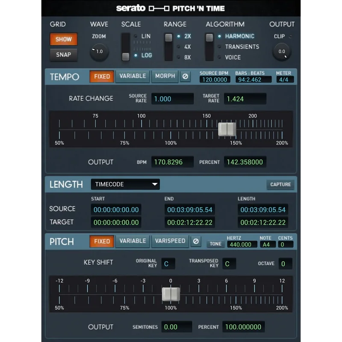Click the tempo output PERCENT field 142.358000
342x342 pixels.
point(245,162)
